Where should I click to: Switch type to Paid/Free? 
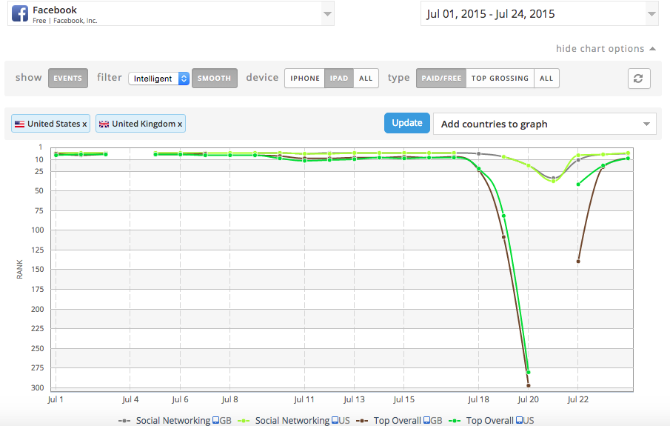pyautogui.click(x=441, y=79)
